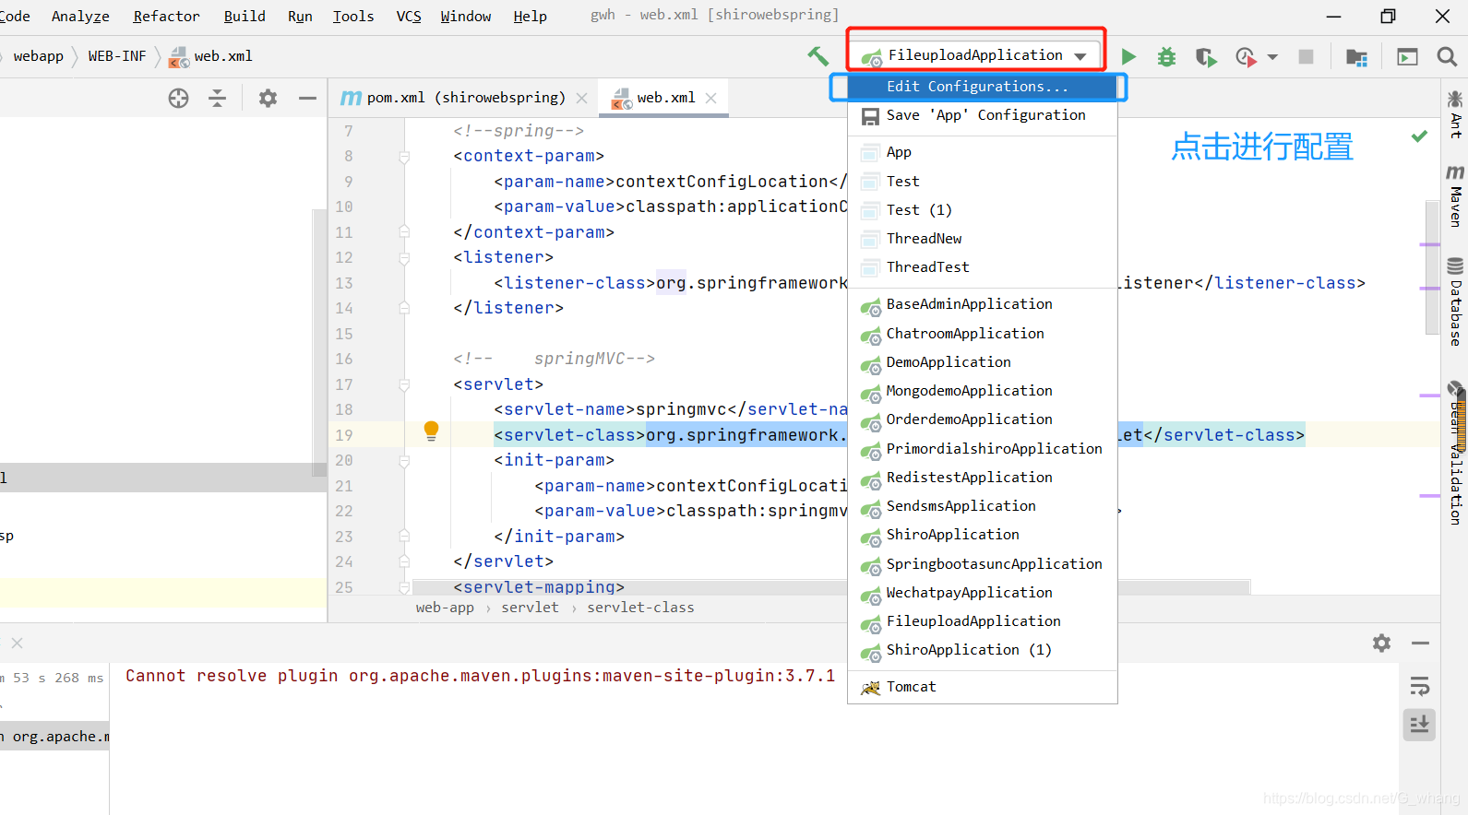
Task: Select the ThreadNew configuration
Action: 983,239
